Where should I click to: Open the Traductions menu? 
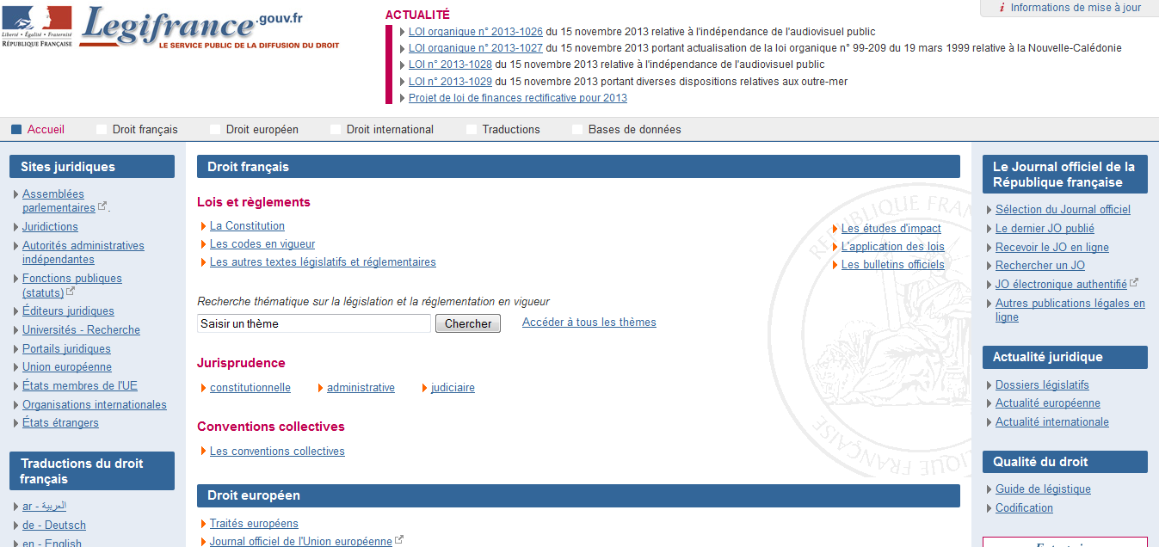click(x=511, y=130)
